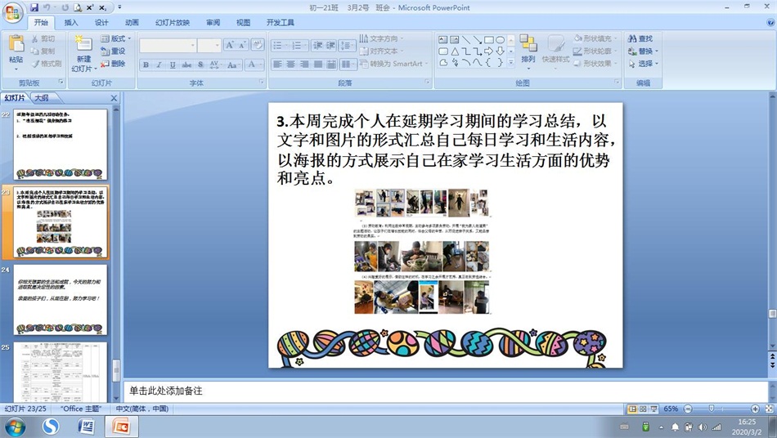777x438 pixels.
Task: Toggle Bold formatting button
Action: click(x=146, y=65)
